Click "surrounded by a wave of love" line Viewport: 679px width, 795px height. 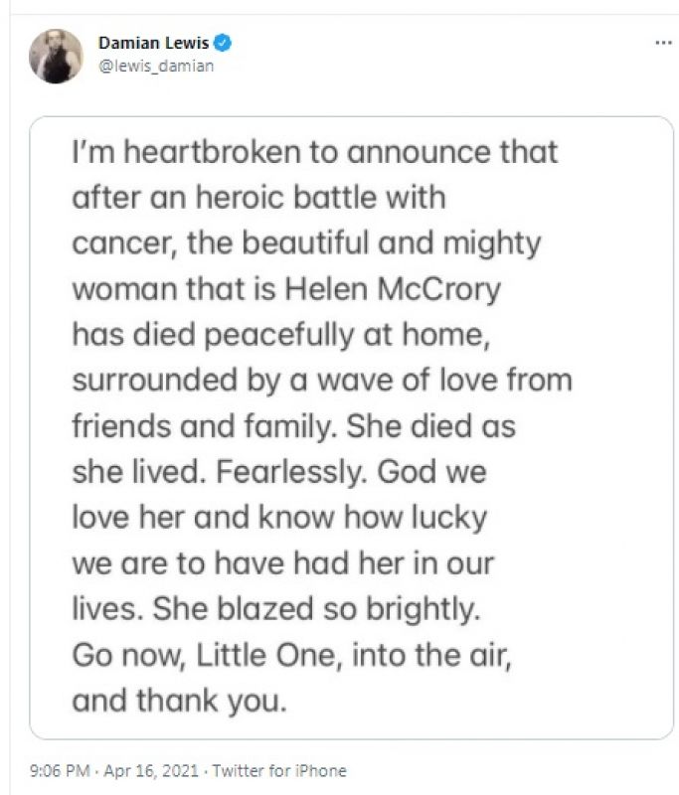coord(321,381)
